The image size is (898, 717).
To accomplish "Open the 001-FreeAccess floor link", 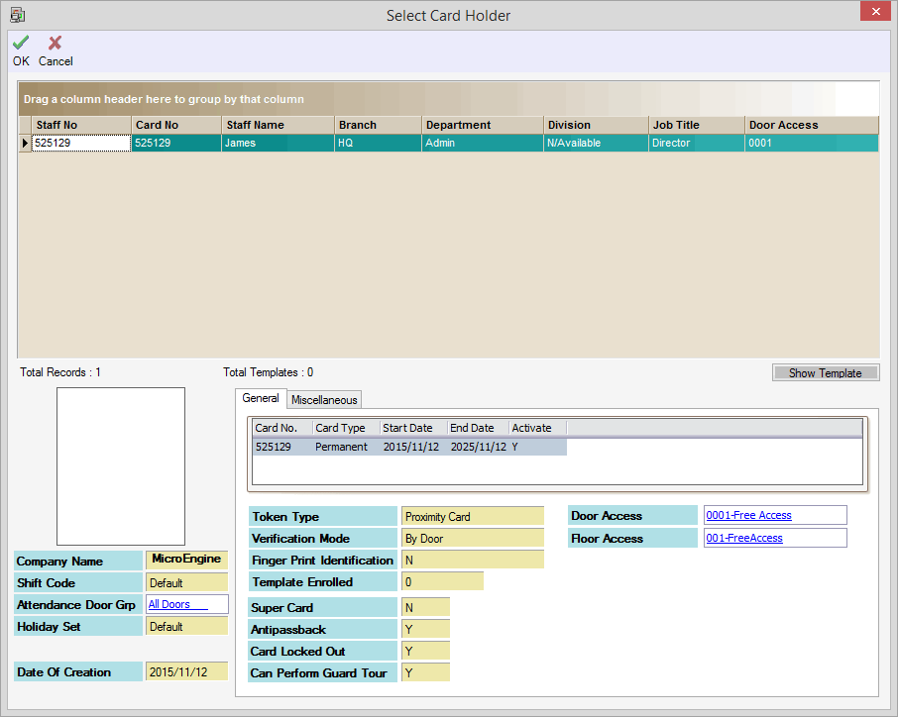I will tap(743, 538).
